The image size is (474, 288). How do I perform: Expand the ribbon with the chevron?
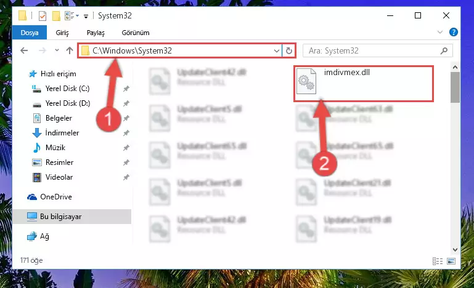[x=440, y=32]
